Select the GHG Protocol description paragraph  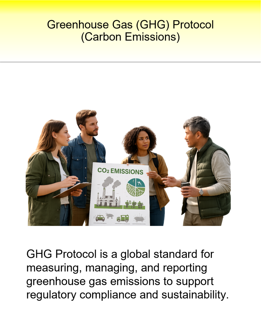click(127, 274)
